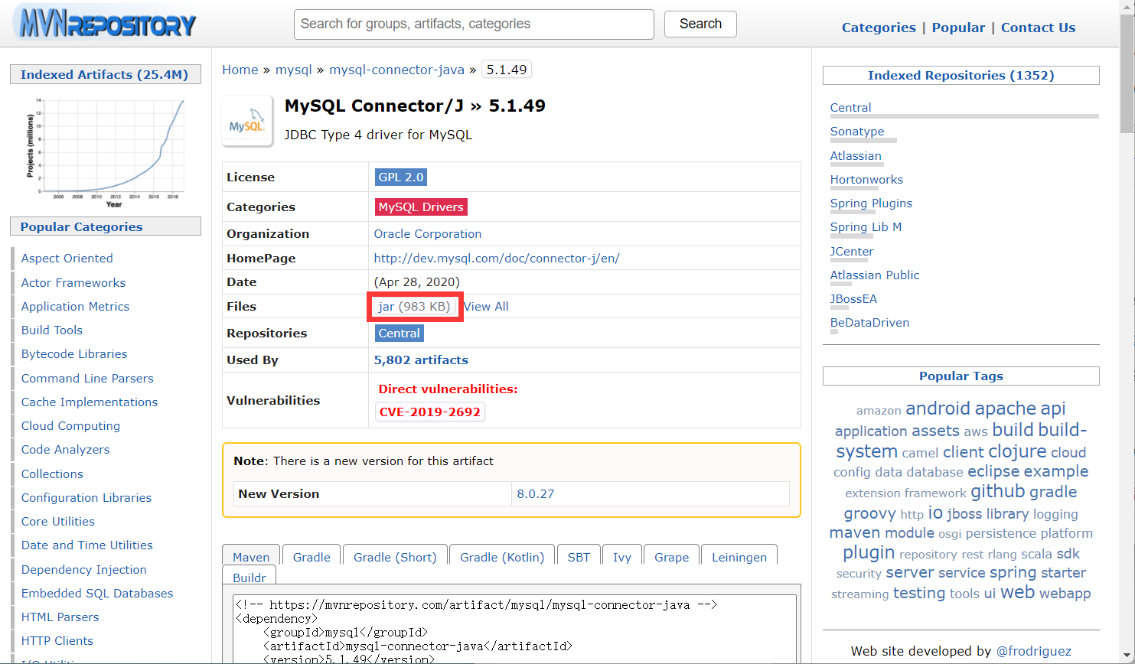Open the Central repository tag
Image resolution: width=1135 pixels, height=664 pixels.
click(400, 334)
